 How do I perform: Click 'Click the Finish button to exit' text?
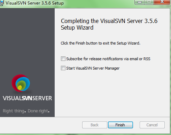tap(101, 43)
